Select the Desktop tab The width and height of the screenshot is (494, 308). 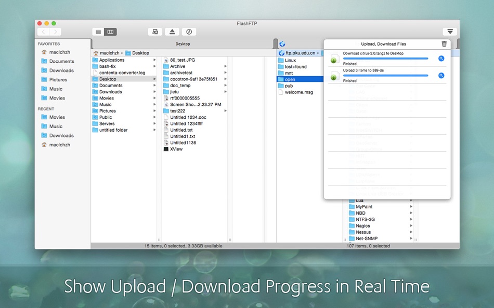coord(183,44)
